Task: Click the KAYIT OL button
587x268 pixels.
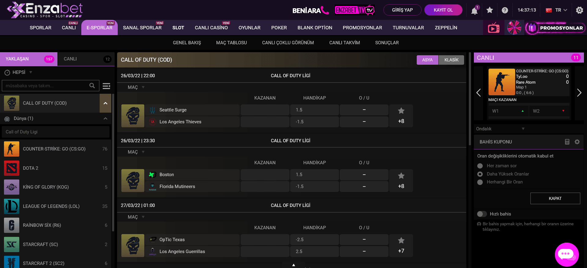Action: pyautogui.click(x=443, y=10)
